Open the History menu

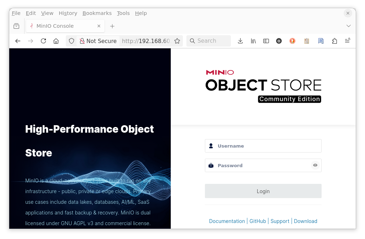pyautogui.click(x=68, y=13)
